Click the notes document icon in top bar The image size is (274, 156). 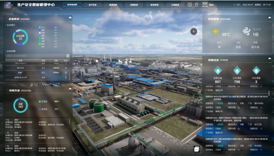coord(190,5)
